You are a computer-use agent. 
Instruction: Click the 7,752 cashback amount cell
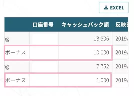click(85, 66)
